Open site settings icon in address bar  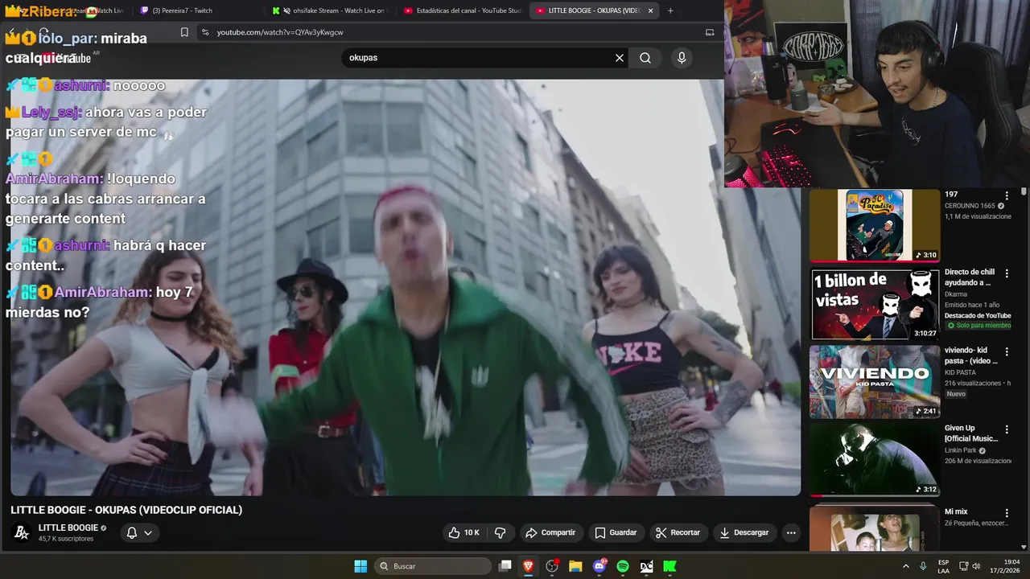point(205,32)
